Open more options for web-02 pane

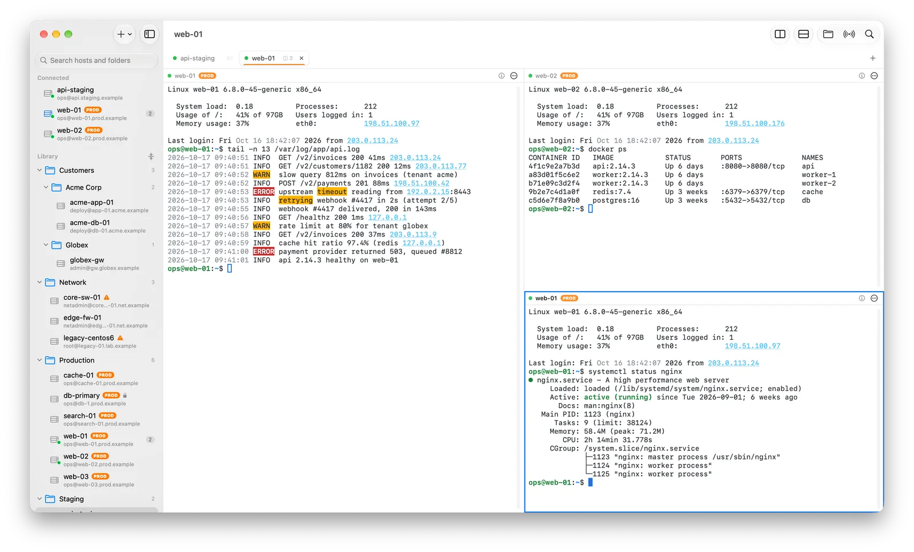[x=874, y=76]
